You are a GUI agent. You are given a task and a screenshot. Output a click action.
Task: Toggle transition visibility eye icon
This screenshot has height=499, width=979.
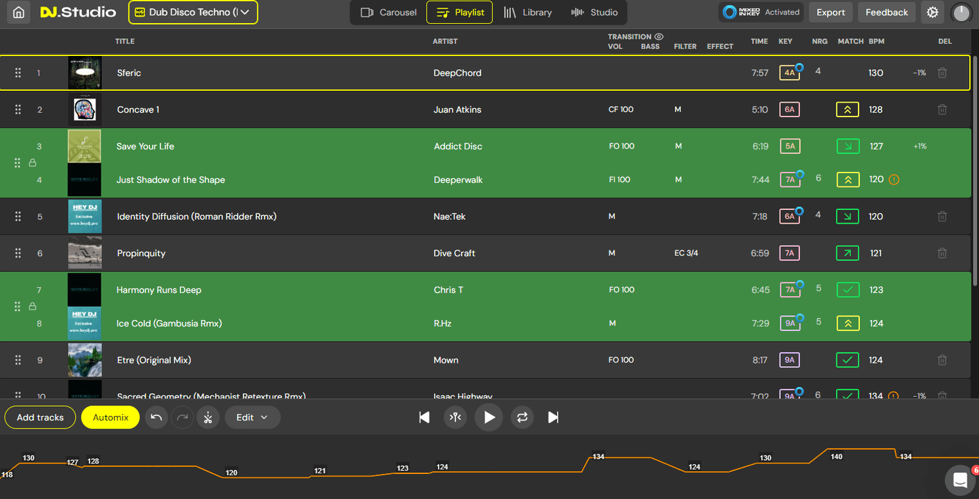pyautogui.click(x=659, y=37)
